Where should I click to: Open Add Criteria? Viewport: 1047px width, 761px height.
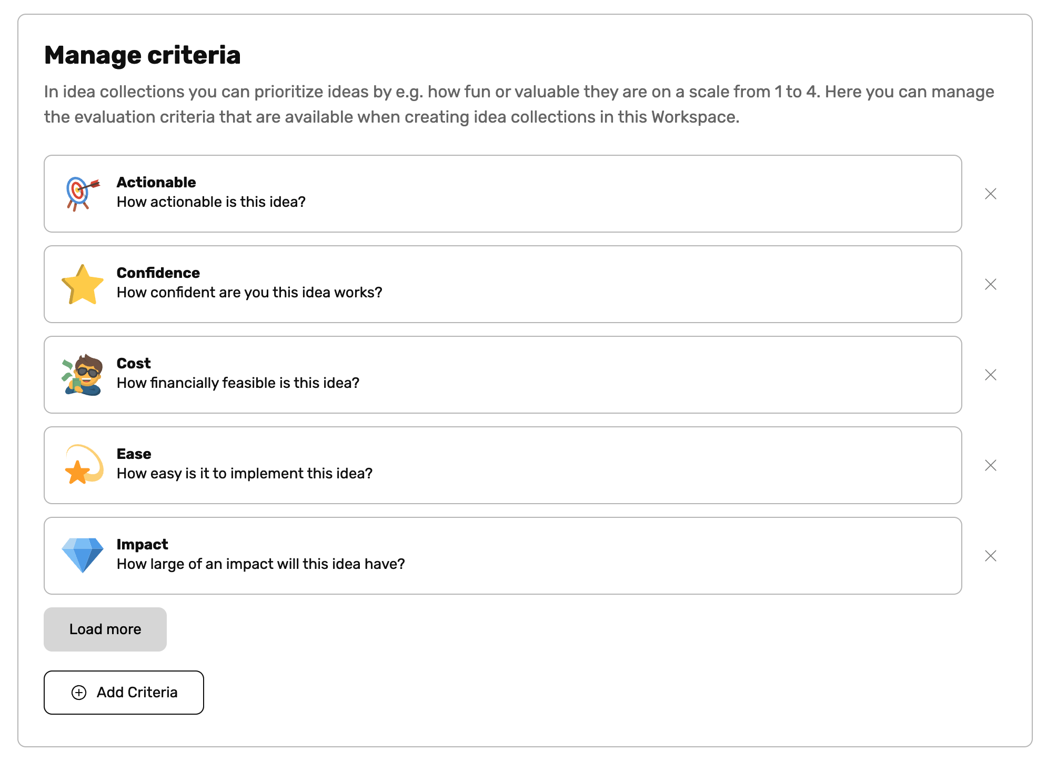[123, 692]
